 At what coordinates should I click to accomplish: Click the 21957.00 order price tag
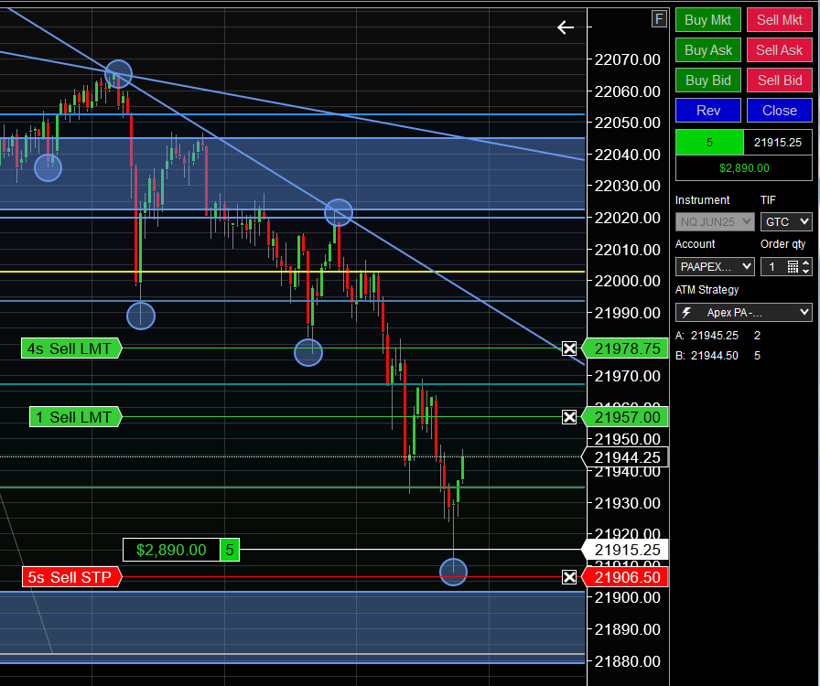coord(625,417)
